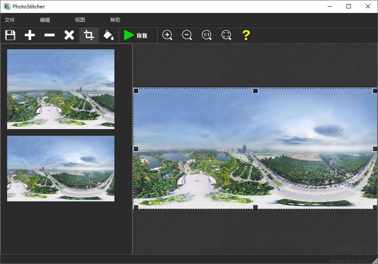Open help with the question mark icon
Viewport: 378px width, 264px height.
pos(246,35)
